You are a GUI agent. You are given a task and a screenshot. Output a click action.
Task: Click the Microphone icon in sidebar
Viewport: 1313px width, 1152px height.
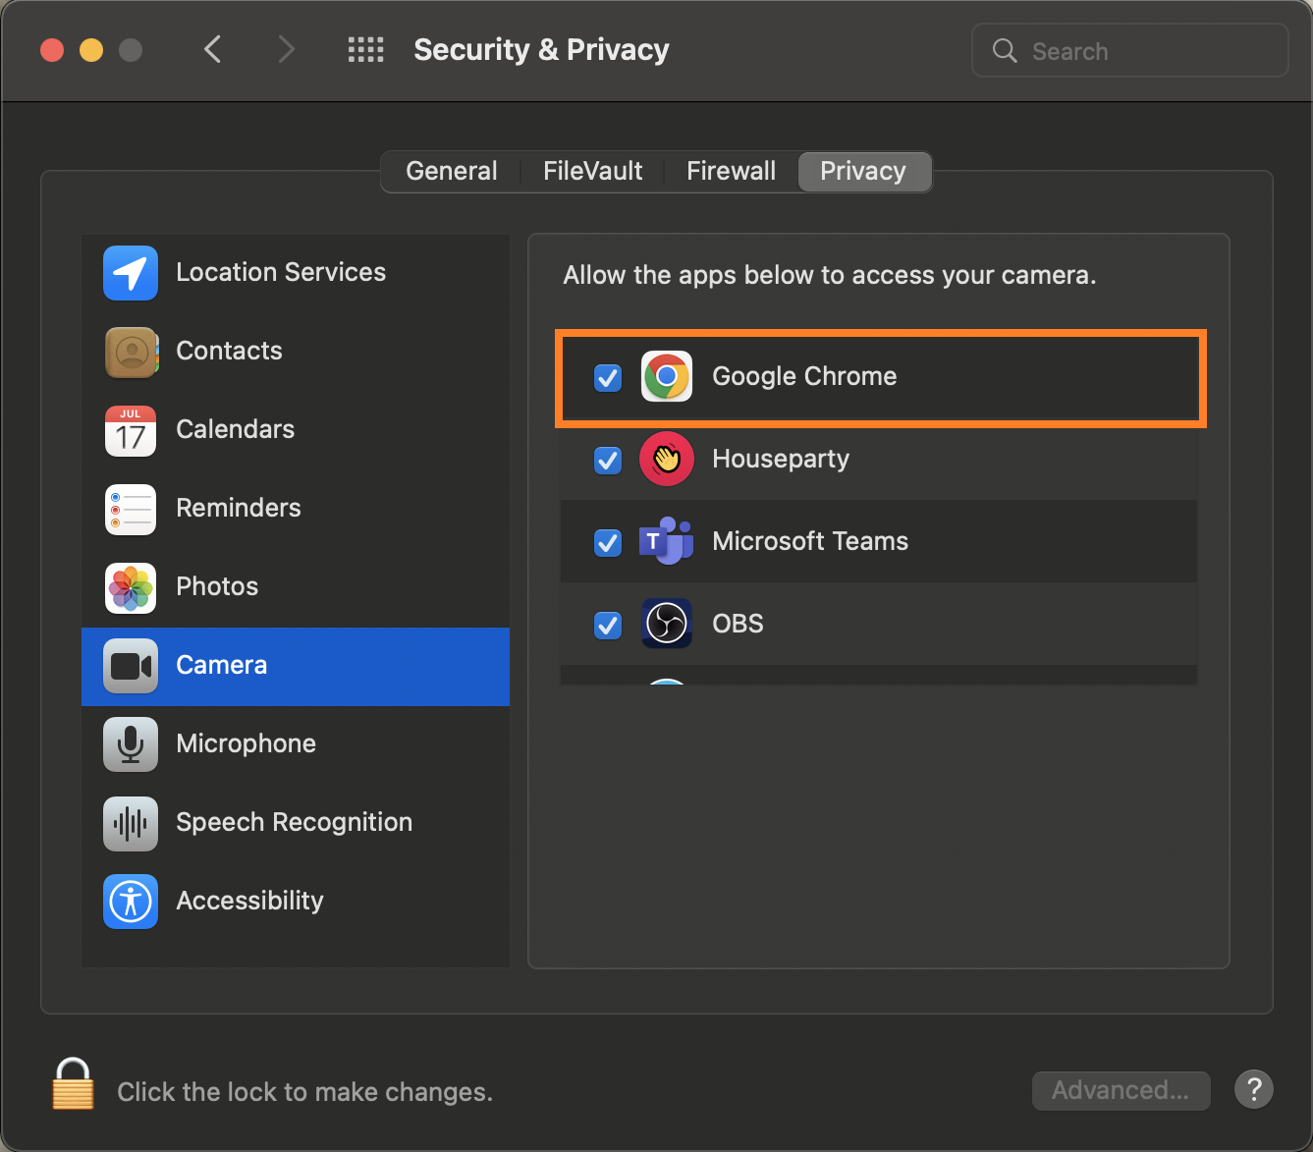(x=131, y=744)
